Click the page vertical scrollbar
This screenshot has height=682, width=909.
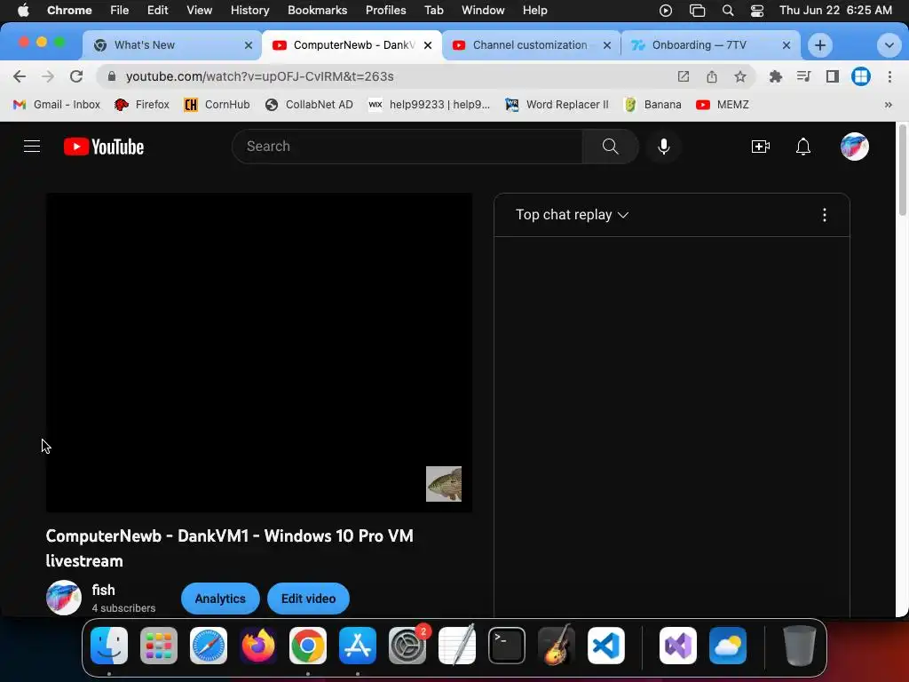click(902, 170)
